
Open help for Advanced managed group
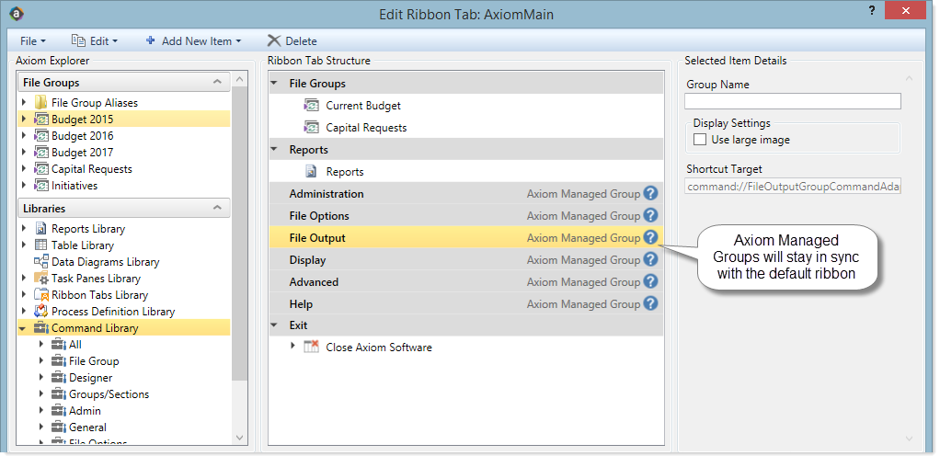tap(651, 281)
